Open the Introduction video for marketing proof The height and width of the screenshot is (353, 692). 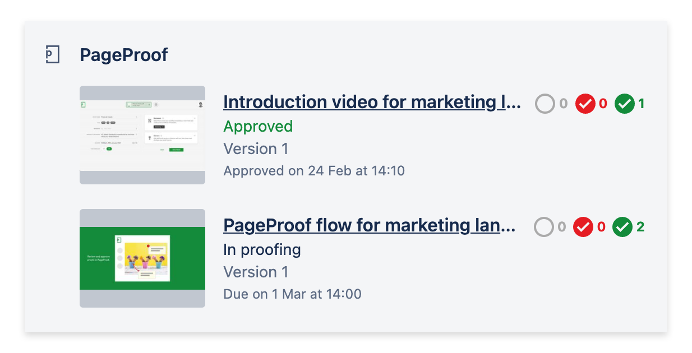coord(372,102)
